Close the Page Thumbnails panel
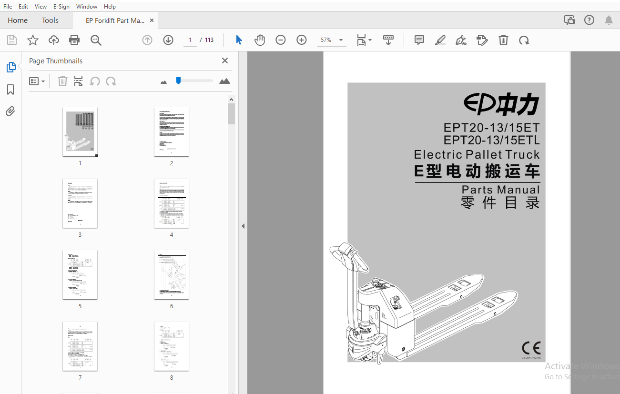This screenshot has height=394, width=620. point(225,61)
